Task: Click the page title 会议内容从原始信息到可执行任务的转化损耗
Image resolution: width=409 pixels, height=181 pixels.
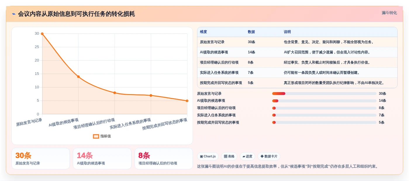Action: [x=76, y=14]
